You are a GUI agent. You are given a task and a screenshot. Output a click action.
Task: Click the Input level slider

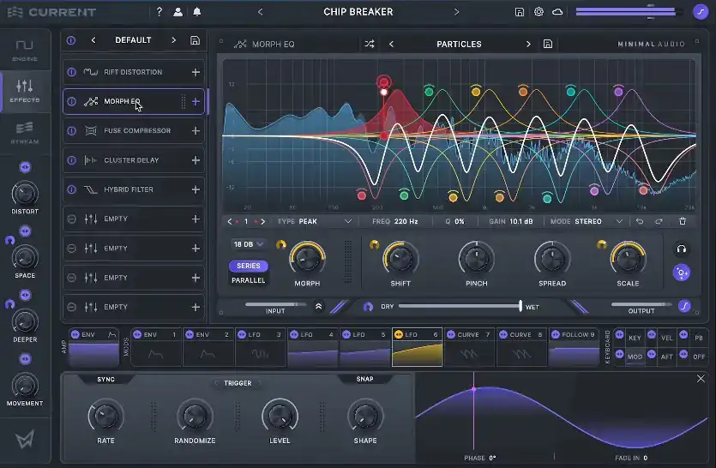coord(276,304)
